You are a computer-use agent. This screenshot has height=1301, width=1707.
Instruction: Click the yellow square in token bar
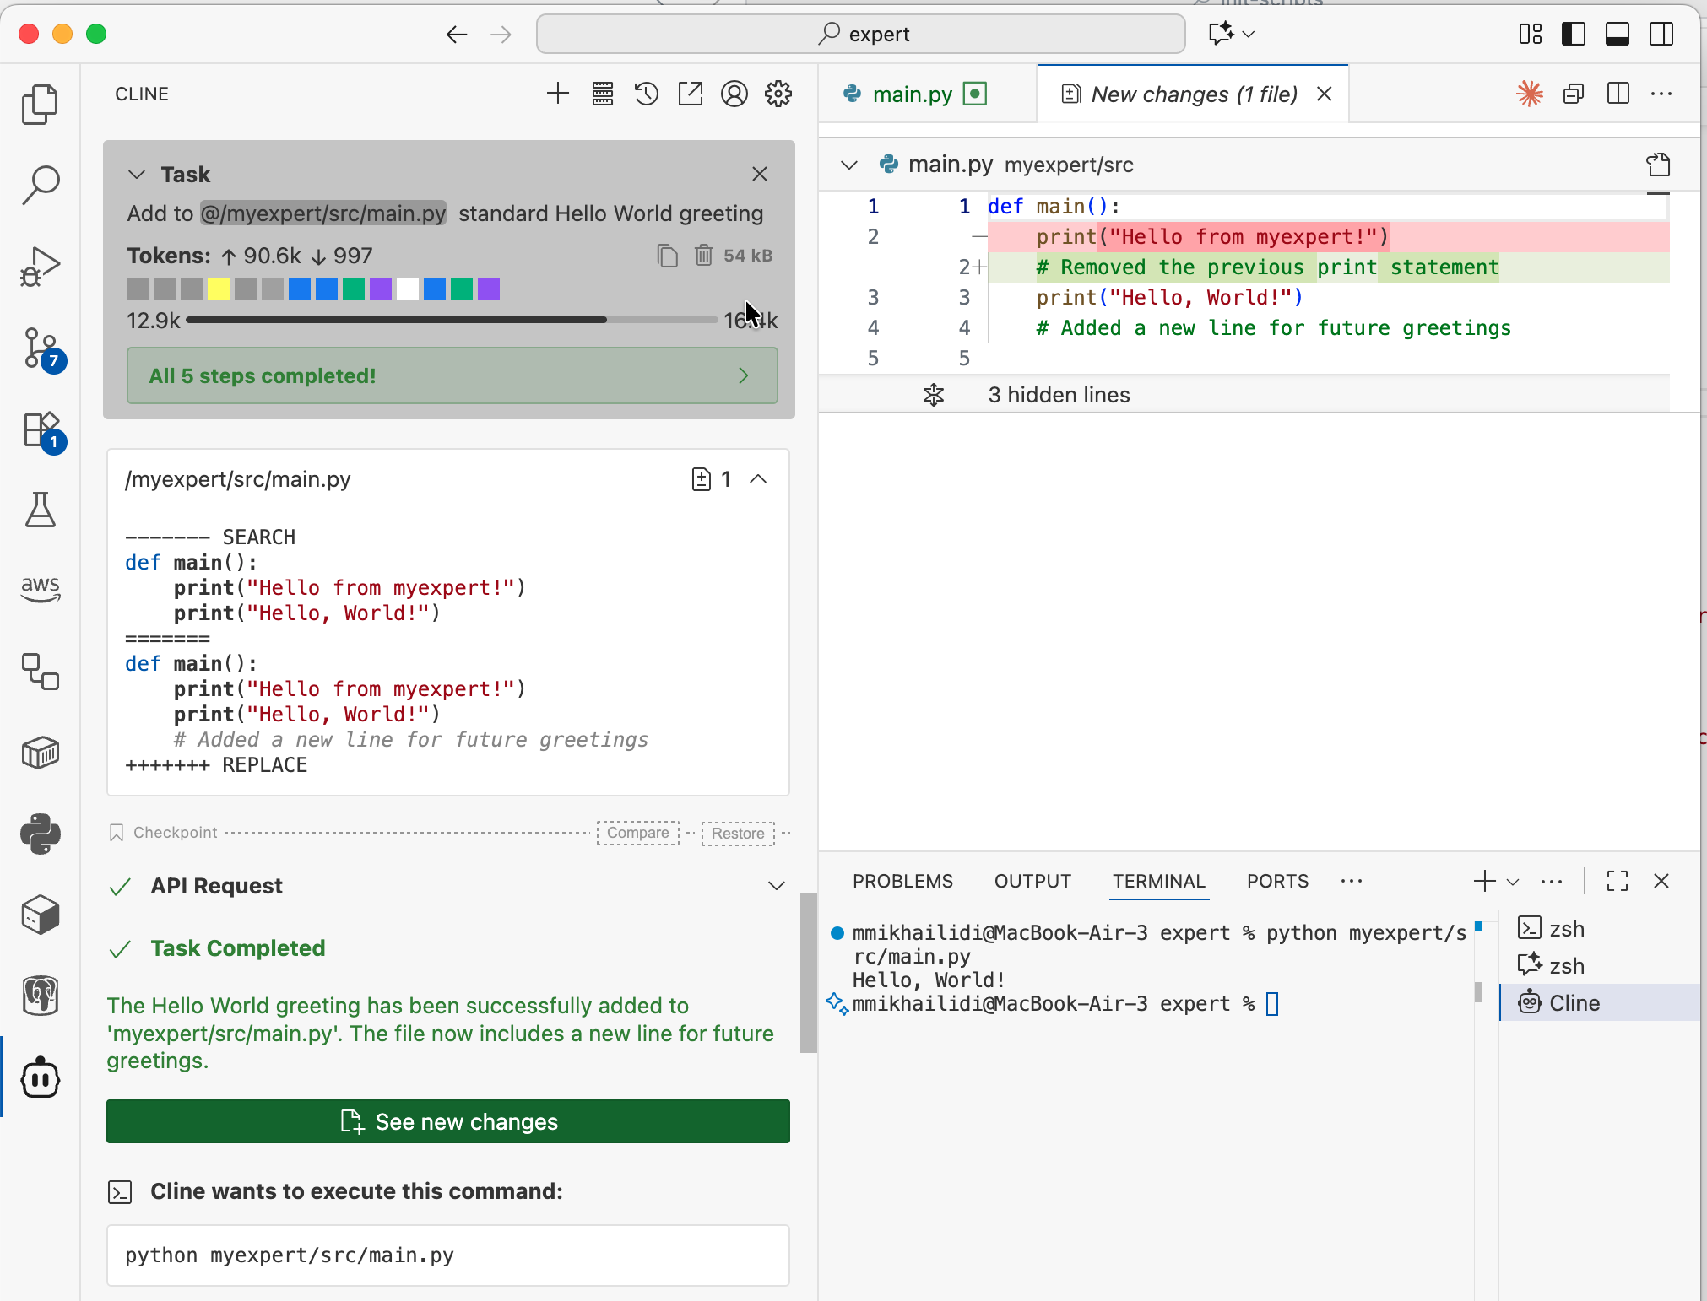click(219, 289)
